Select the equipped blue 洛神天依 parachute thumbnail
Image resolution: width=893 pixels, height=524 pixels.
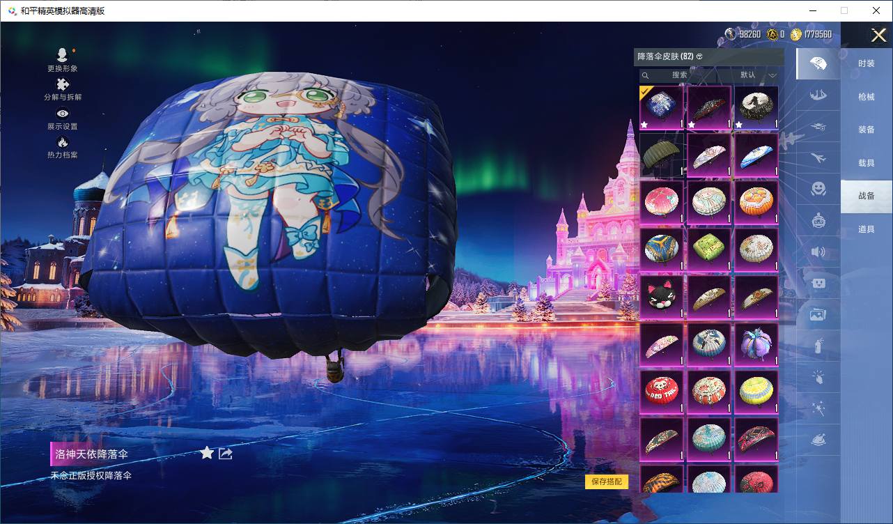click(661, 108)
